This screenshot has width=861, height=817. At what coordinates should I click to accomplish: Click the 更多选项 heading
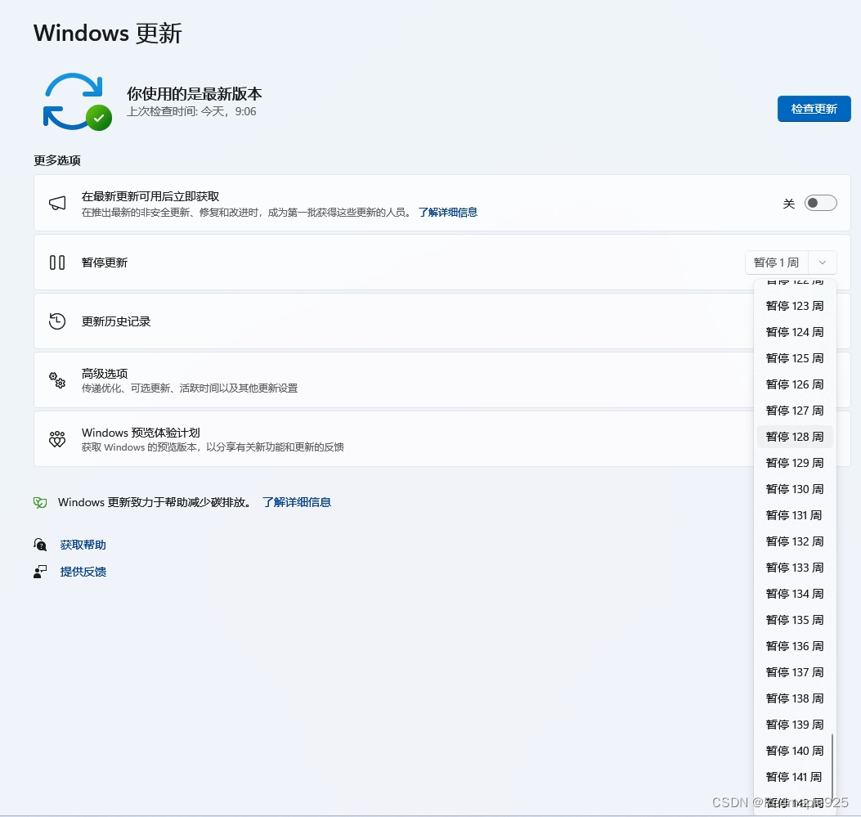[x=57, y=160]
